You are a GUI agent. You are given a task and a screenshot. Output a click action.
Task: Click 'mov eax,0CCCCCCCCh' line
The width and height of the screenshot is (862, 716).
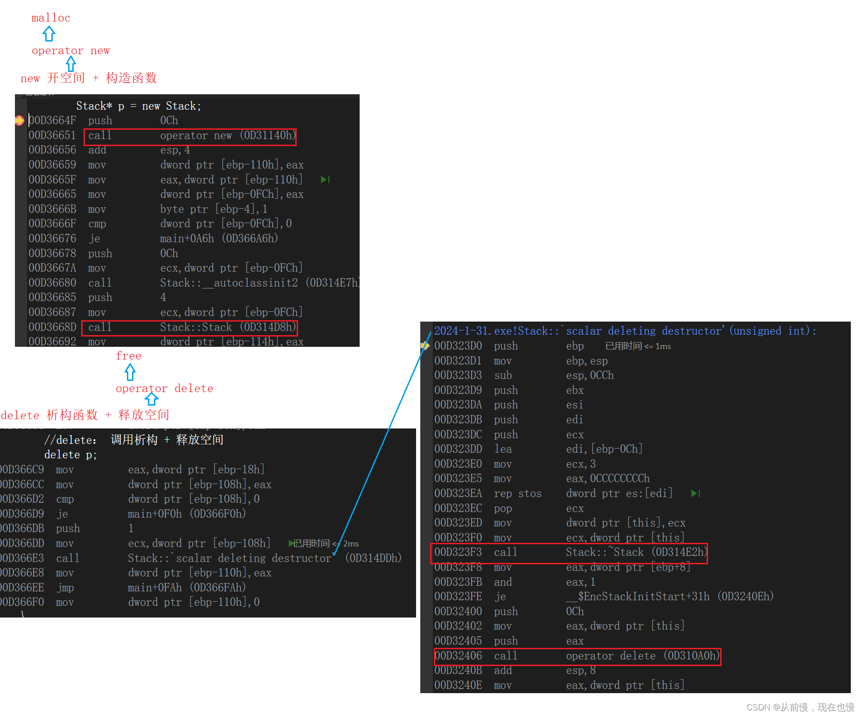coord(542,479)
